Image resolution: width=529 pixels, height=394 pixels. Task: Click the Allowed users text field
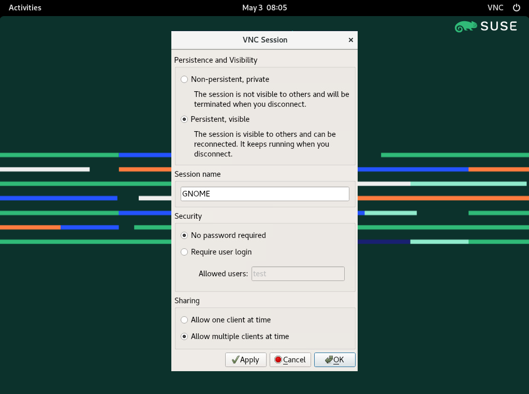(298, 274)
